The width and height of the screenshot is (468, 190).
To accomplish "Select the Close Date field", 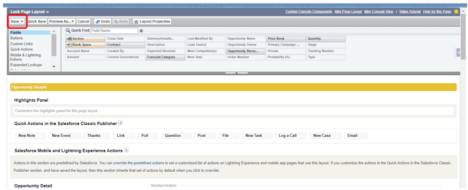I will 125,39.
